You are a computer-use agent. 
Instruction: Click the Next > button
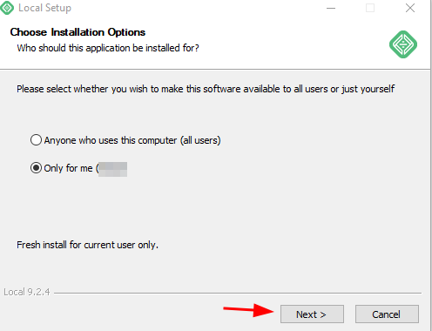[x=312, y=314]
